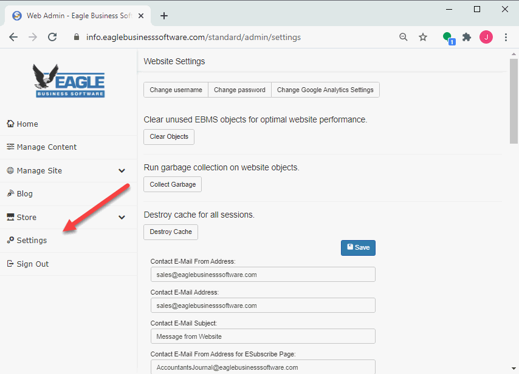The width and height of the screenshot is (519, 374).
Task: Click the green extension icon with badge
Action: pyautogui.click(x=448, y=38)
